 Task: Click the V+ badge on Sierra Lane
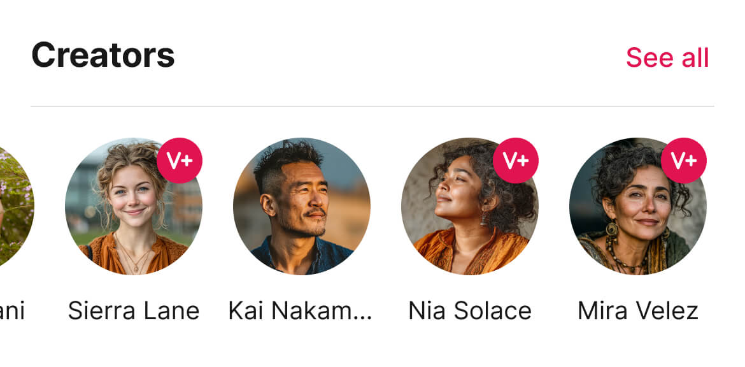point(180,161)
